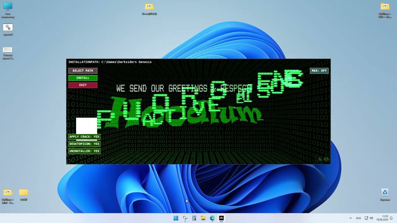
Task: Select the bottom-left FMXlinno Mini folder
Action: tap(8, 196)
